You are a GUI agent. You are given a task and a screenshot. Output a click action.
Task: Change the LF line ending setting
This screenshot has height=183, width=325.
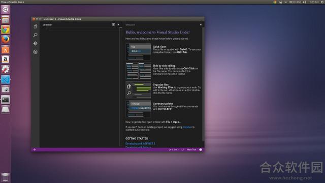(x=183, y=149)
